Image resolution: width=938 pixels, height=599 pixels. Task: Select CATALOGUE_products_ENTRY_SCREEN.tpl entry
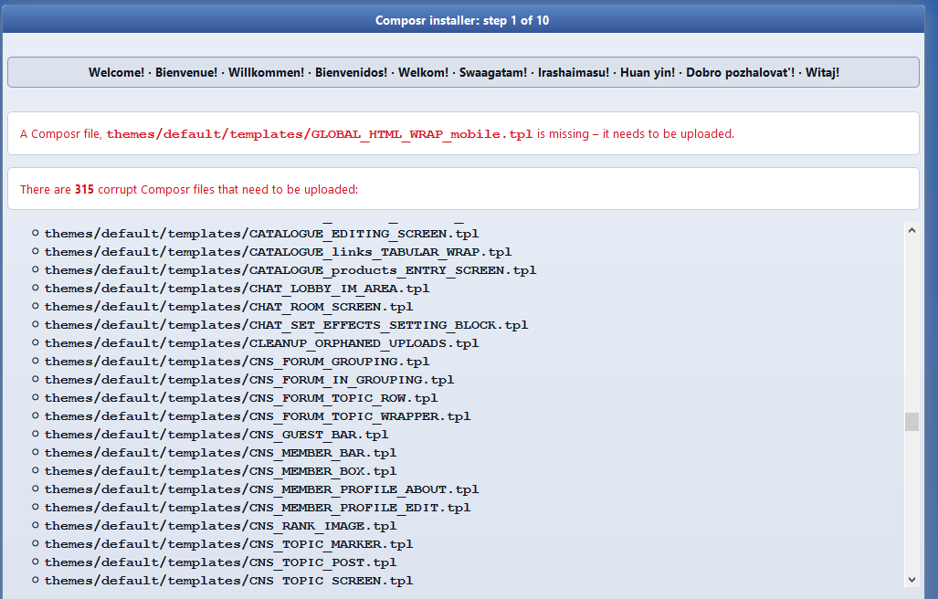point(290,270)
